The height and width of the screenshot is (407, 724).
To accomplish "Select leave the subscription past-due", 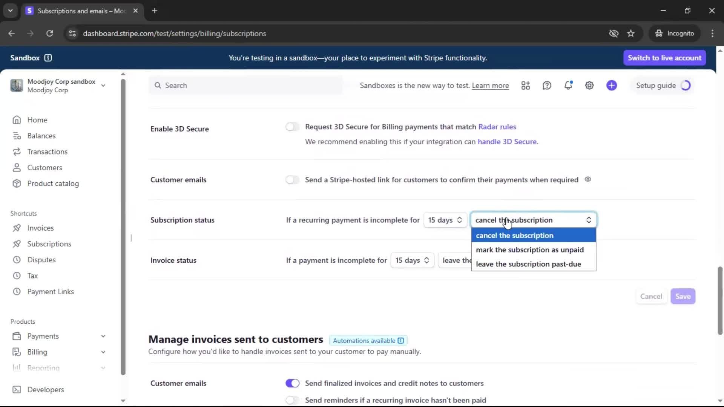I will click(x=528, y=264).
